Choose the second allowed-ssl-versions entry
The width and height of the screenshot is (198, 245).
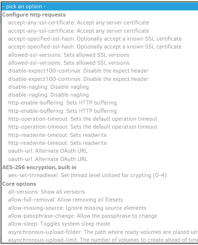[100, 63]
